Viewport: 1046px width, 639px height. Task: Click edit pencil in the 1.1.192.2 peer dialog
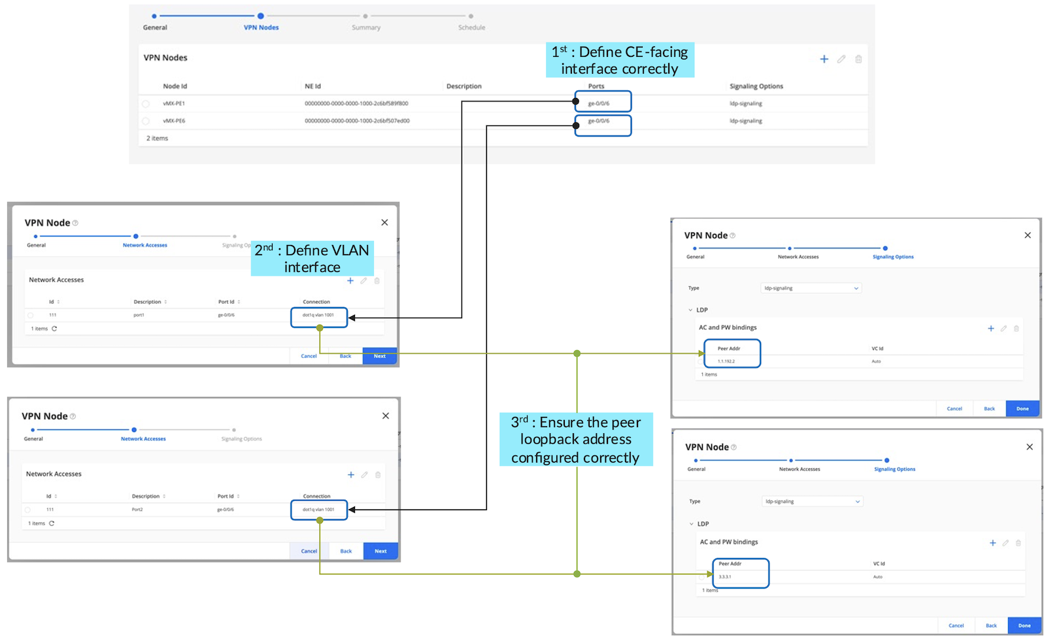[1004, 329]
